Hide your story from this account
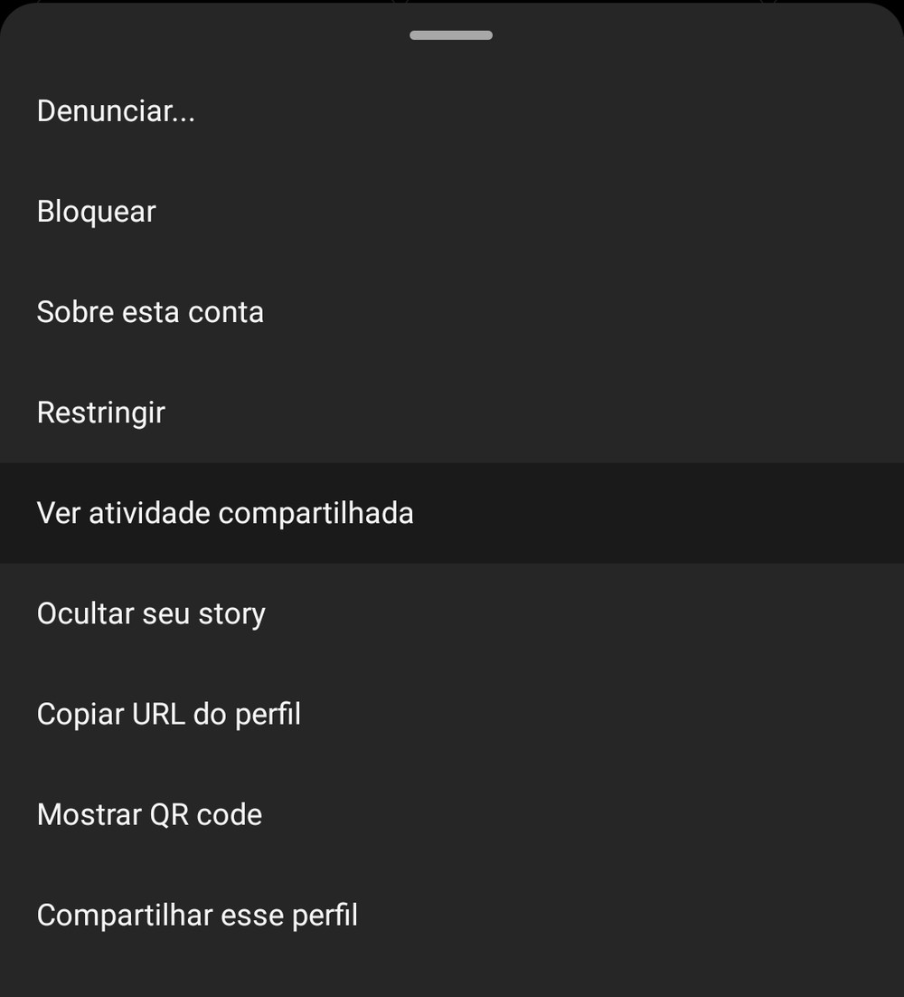Image resolution: width=904 pixels, height=997 pixels. (151, 613)
